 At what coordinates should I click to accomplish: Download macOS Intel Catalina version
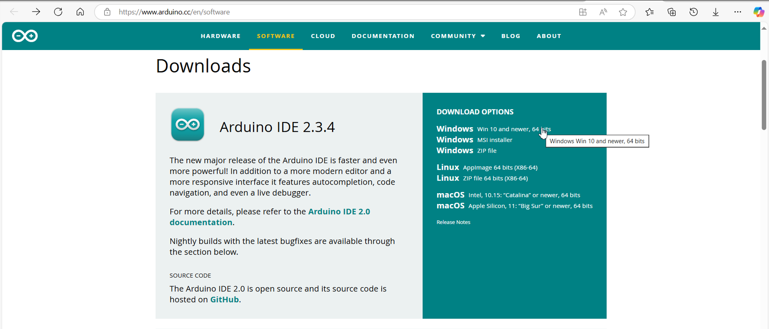[508, 195]
